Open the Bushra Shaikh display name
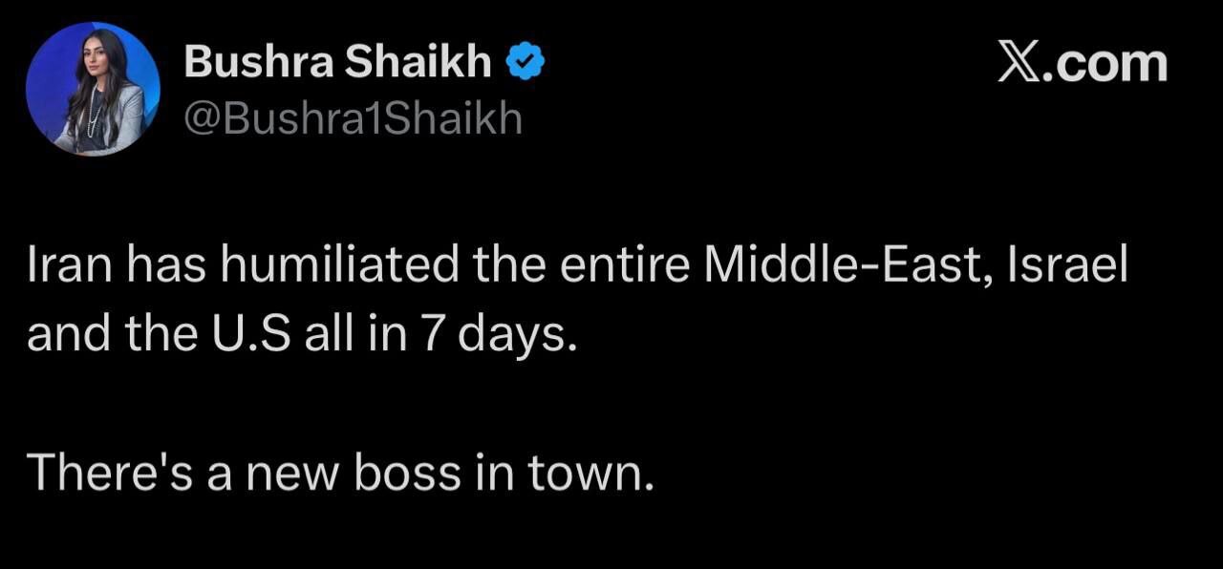Viewport: 1223px width, 569px height. pyautogui.click(x=337, y=64)
